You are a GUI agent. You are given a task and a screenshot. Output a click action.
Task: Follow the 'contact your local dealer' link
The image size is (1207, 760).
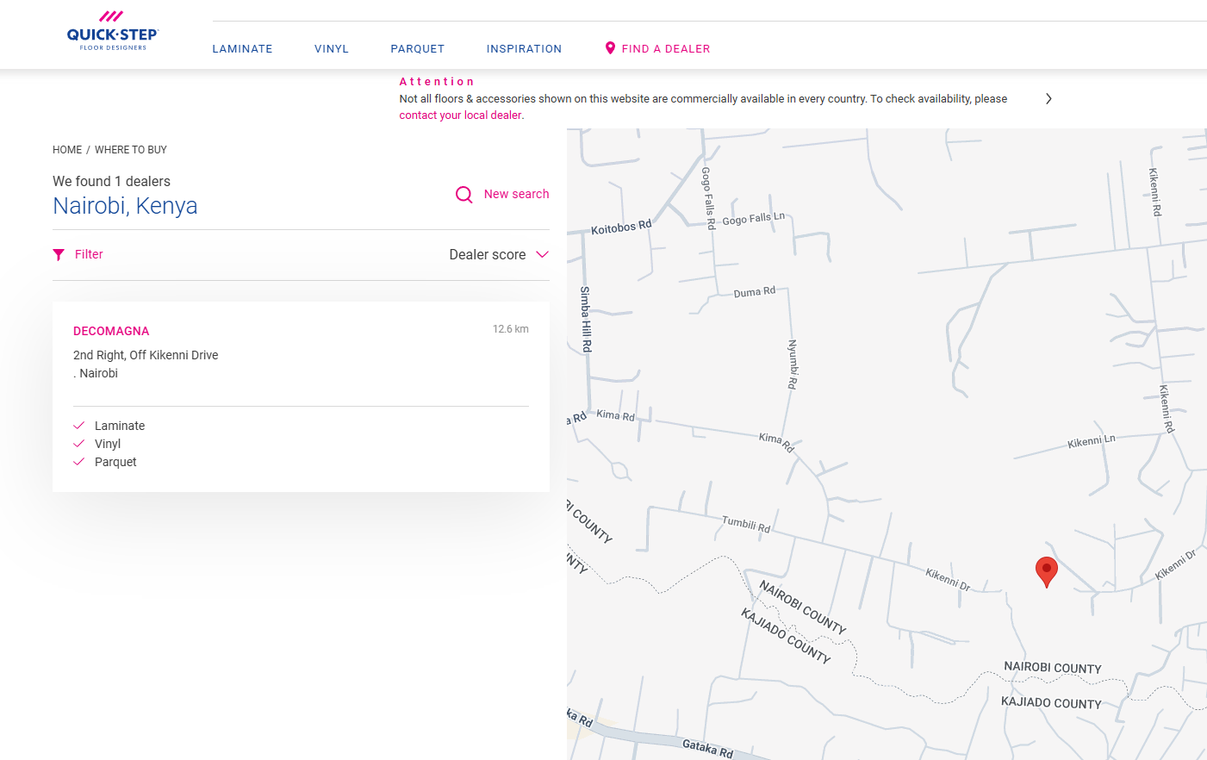pos(461,115)
